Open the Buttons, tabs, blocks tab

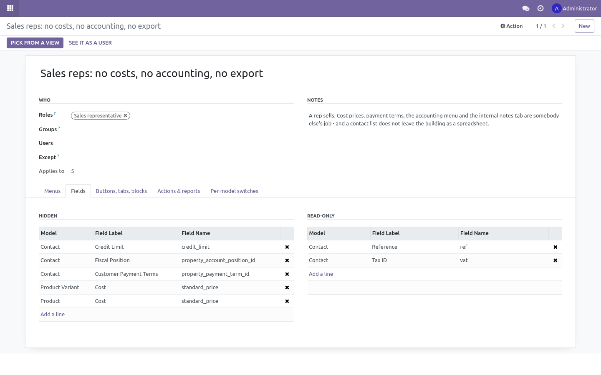(121, 191)
